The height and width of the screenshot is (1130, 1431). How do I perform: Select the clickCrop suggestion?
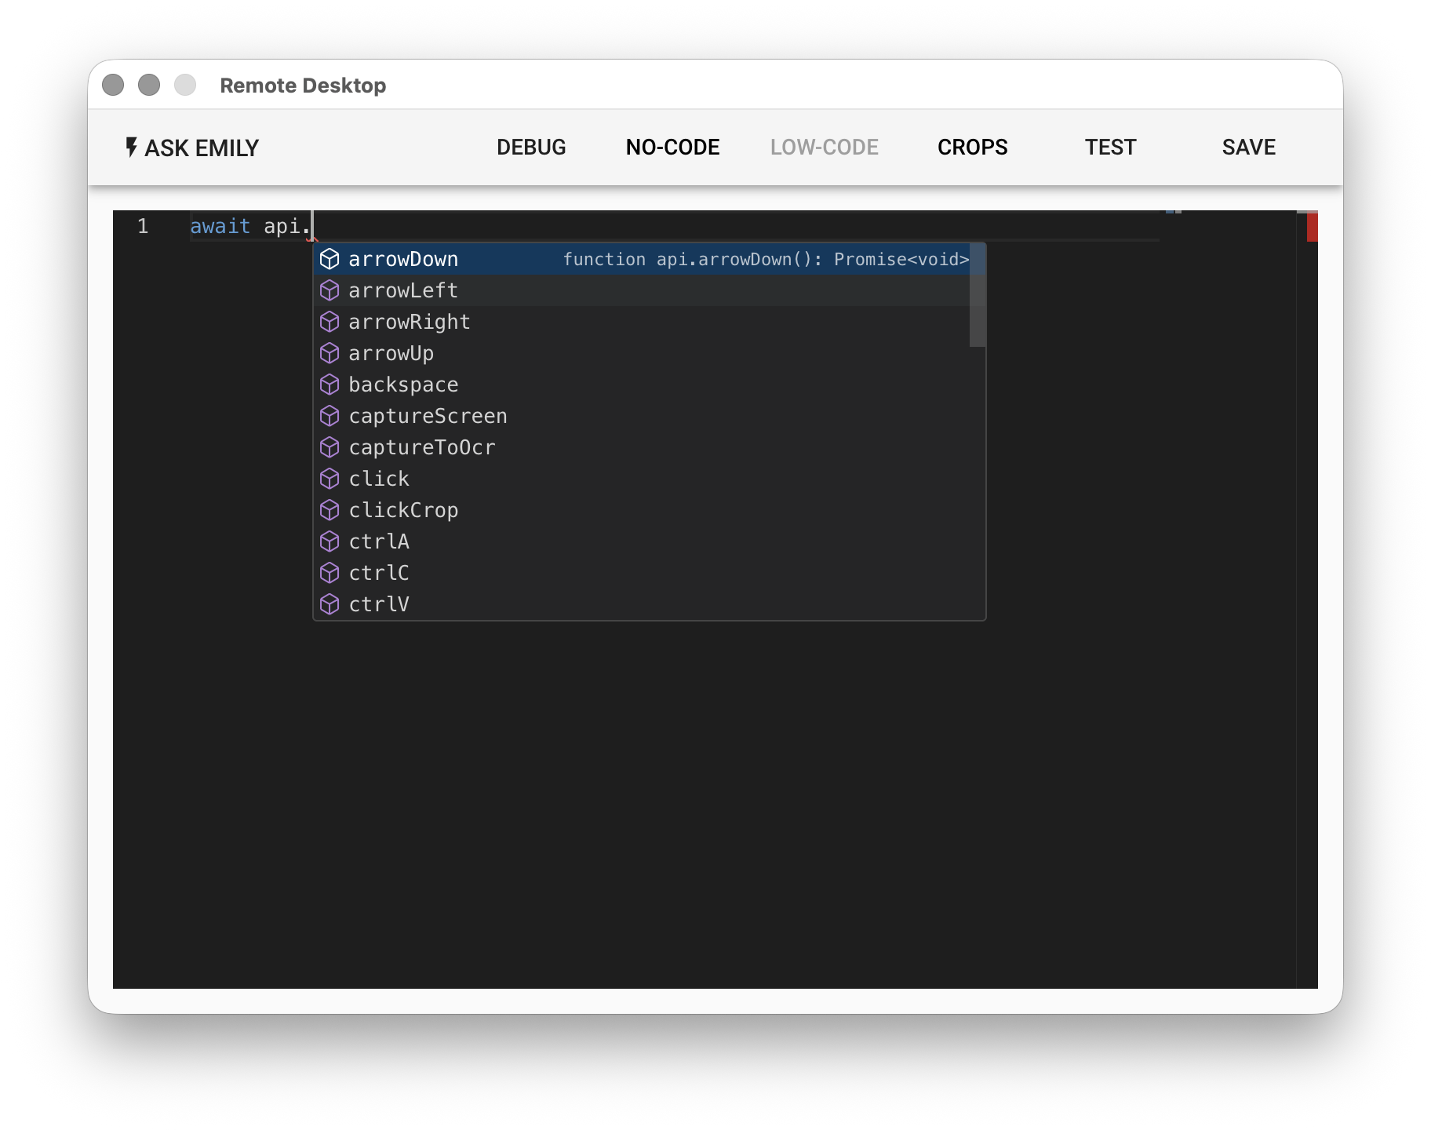[649, 510]
